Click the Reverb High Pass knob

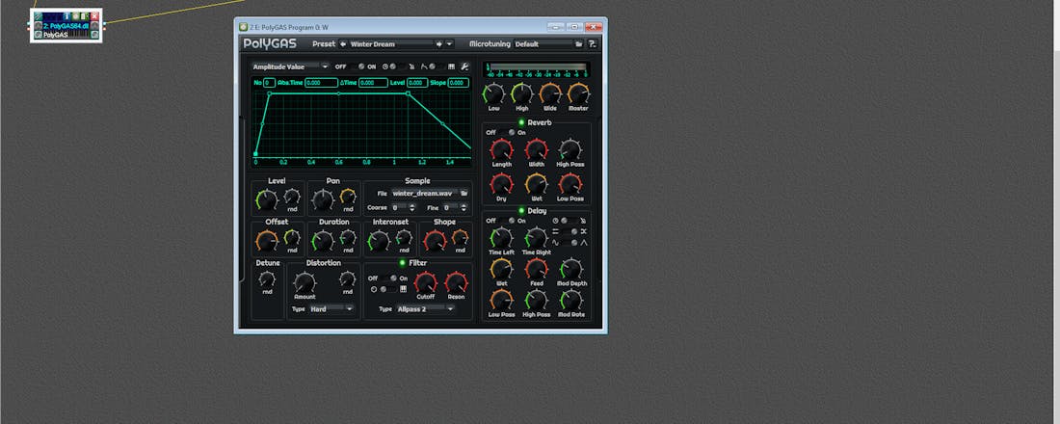[x=570, y=149]
